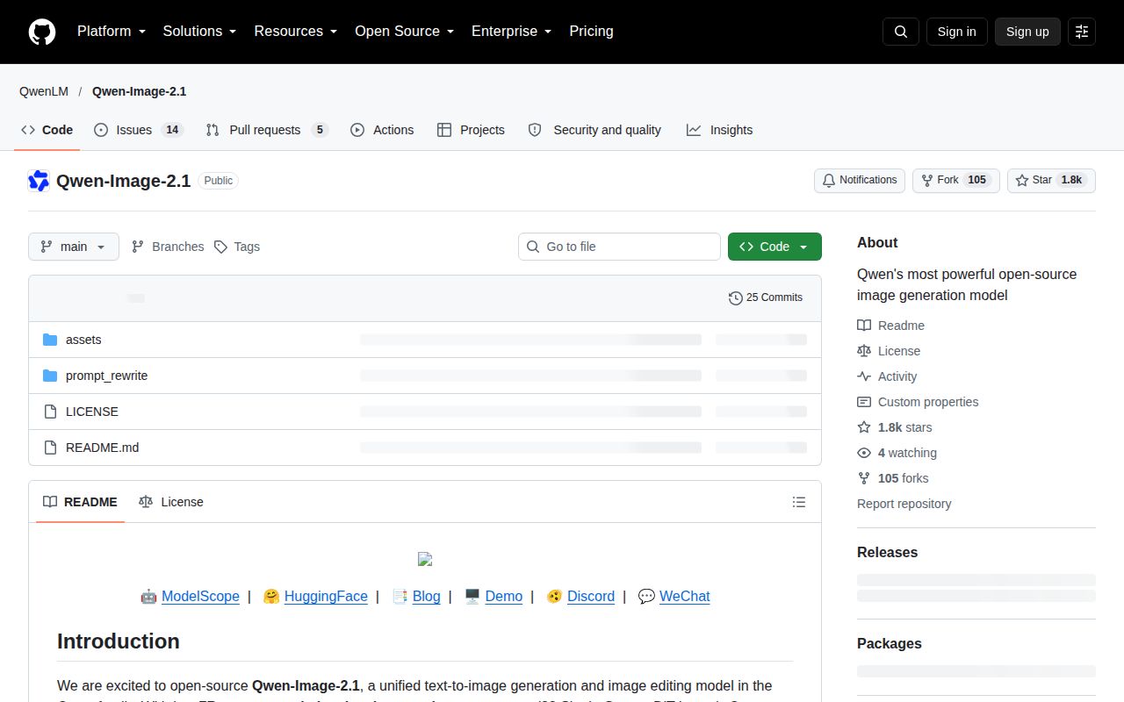1124x702 pixels.
Task: Star the repository with the Star button
Action: click(1051, 180)
